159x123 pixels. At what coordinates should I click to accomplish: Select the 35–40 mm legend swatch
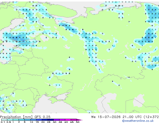coord(62,120)
